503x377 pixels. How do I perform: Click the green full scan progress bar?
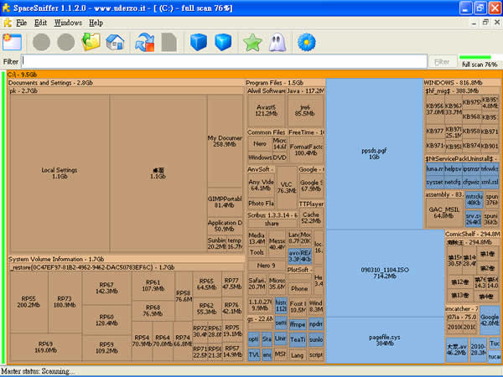pyautogui.click(x=477, y=57)
